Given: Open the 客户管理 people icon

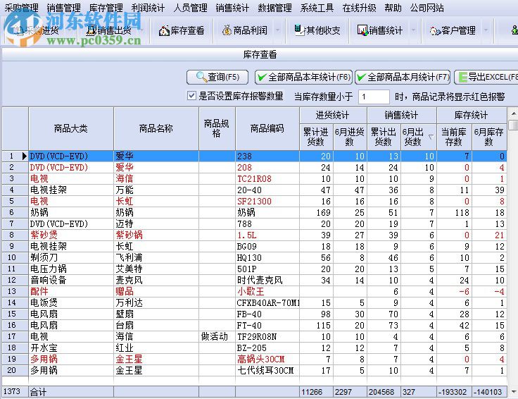Looking at the screenshot, I should [435, 31].
